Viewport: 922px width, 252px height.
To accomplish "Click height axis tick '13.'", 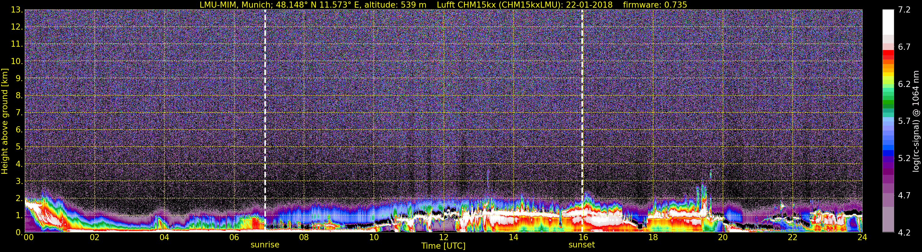I will [x=17, y=10].
